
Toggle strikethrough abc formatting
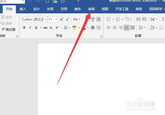pyautogui.click(x=45, y=28)
